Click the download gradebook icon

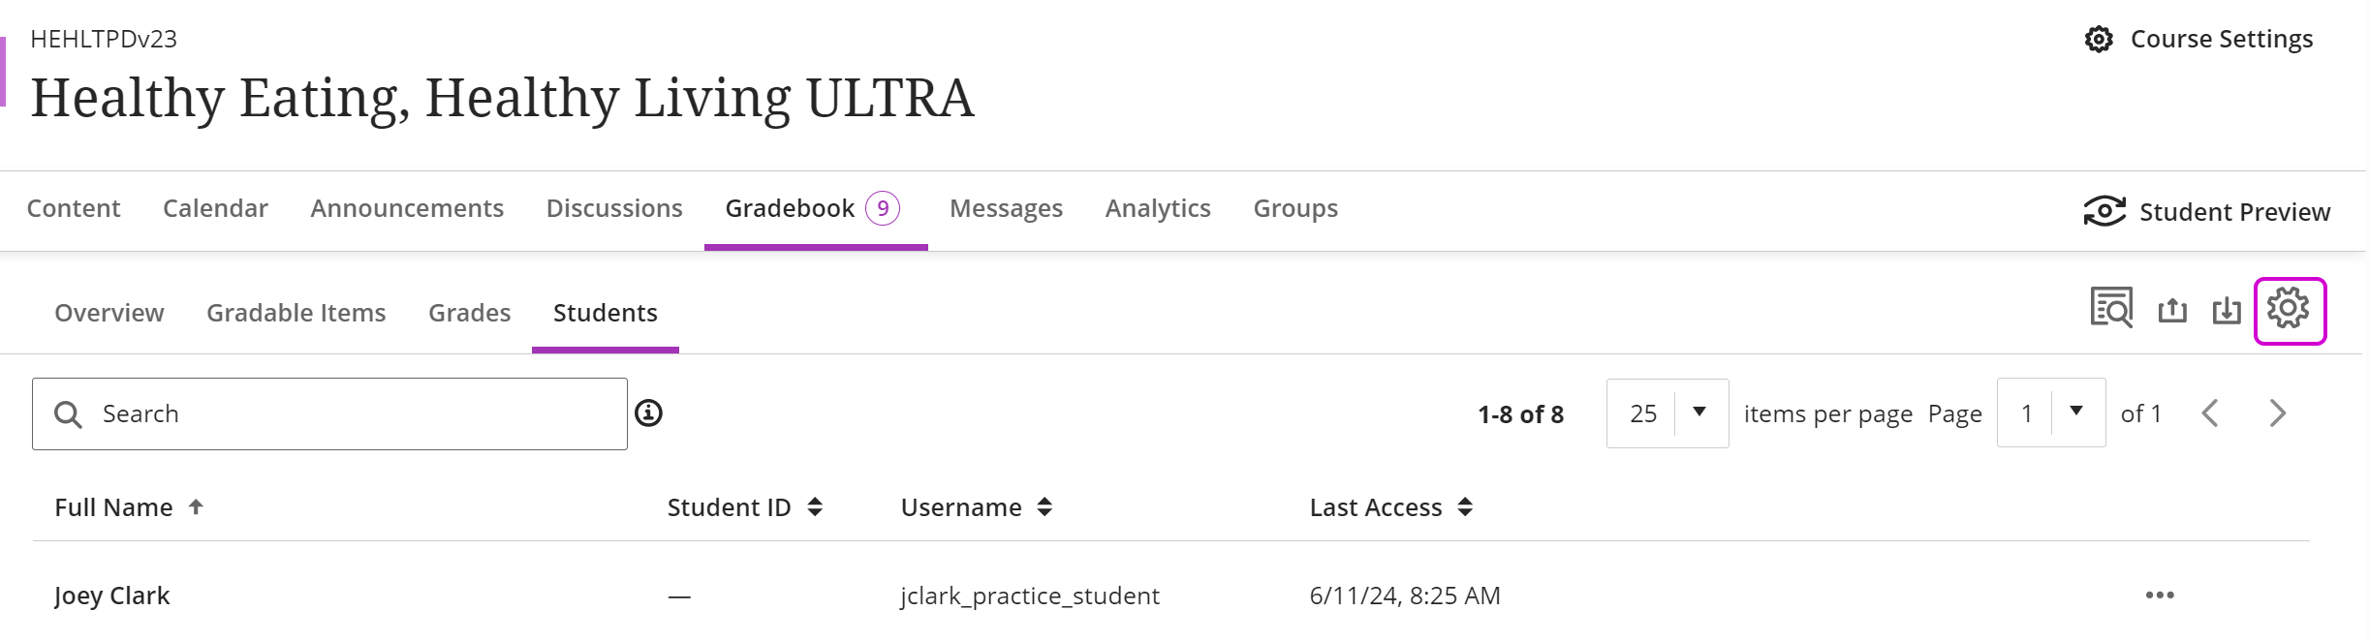(x=2227, y=310)
